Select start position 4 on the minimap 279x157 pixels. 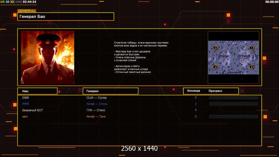pyautogui.click(x=215, y=67)
